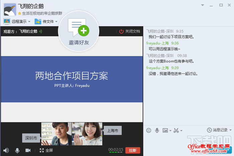Click the 关闭文档 close document button
Viewport: 234px width, 156px height.
point(130,31)
